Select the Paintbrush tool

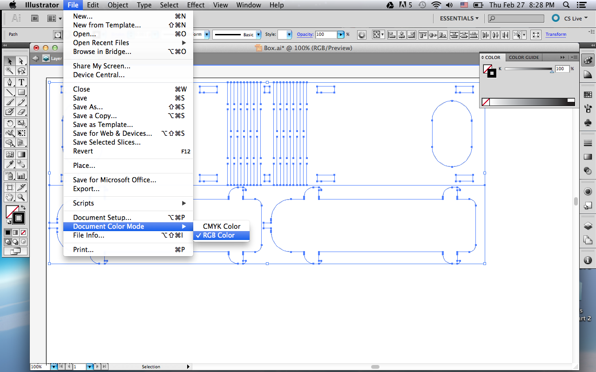(10, 102)
